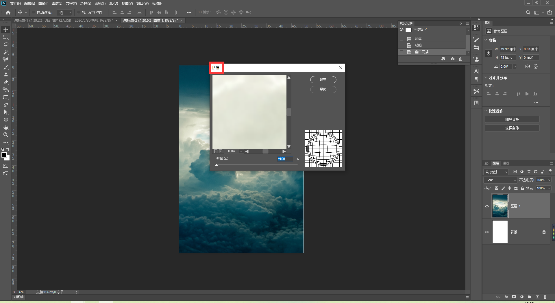Select the Magic Wand tool
This screenshot has width=555, height=303.
[x=6, y=52]
